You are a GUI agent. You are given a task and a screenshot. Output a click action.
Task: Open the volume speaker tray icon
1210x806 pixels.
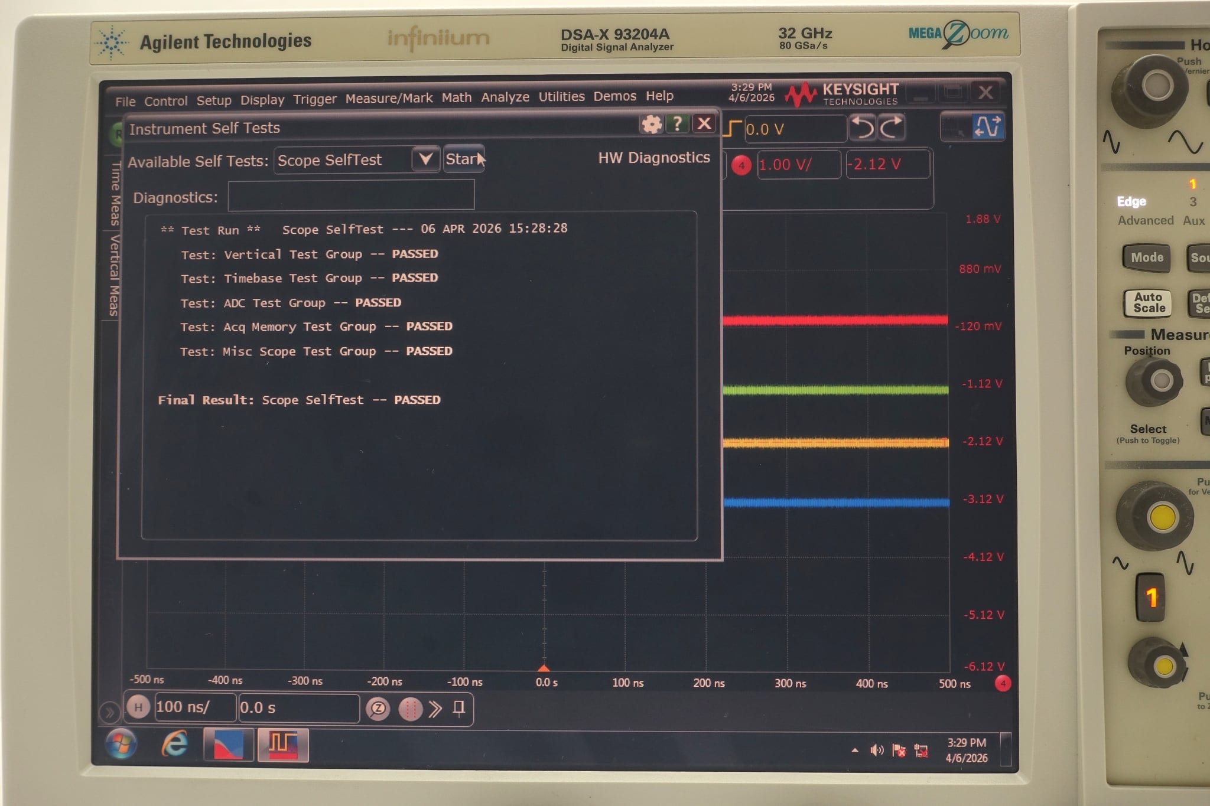877,750
